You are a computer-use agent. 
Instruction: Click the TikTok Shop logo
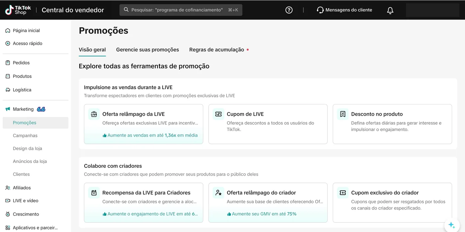pos(18,10)
